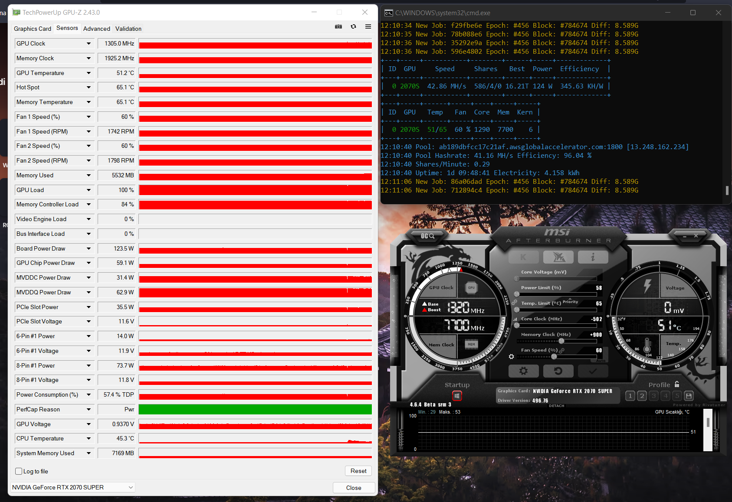Open the Board Power Draw dropdown
Viewport: 732px width, 502px height.
tap(89, 248)
